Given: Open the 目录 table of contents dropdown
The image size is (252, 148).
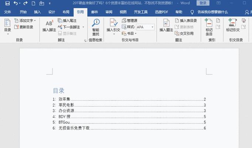Looking at the screenshot, I should point(7,27).
